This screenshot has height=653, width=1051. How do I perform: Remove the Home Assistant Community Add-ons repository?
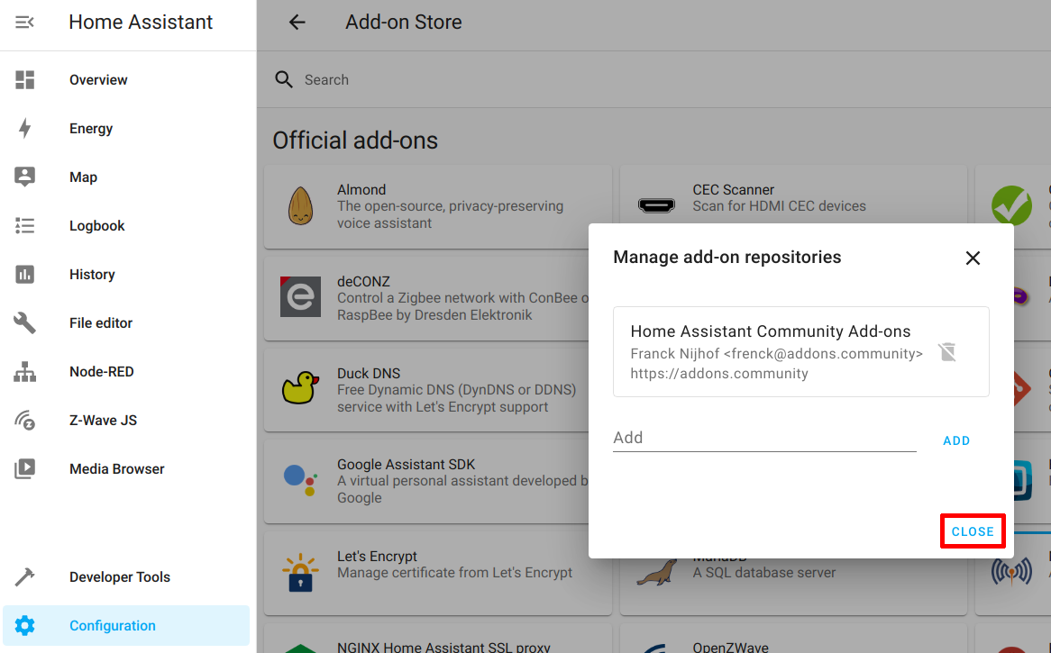point(947,351)
